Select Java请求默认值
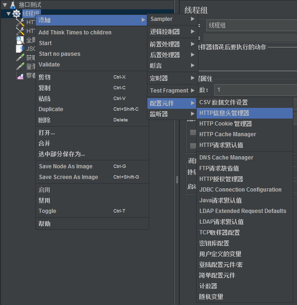This screenshot has width=297, height=305. [x=244, y=200]
